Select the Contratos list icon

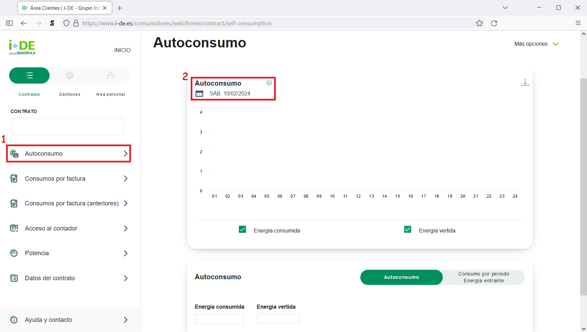pos(29,75)
